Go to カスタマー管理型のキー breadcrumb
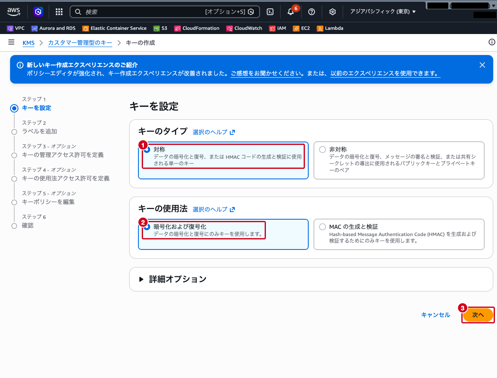The height and width of the screenshot is (378, 497). coord(80,43)
